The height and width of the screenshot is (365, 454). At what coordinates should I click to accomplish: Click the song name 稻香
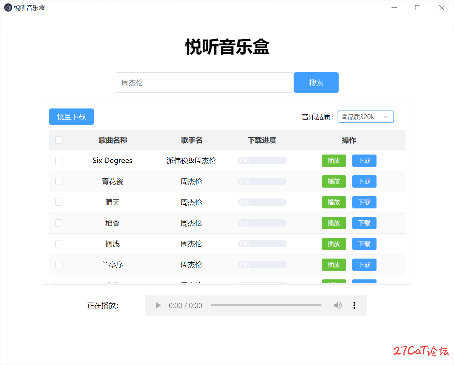112,223
